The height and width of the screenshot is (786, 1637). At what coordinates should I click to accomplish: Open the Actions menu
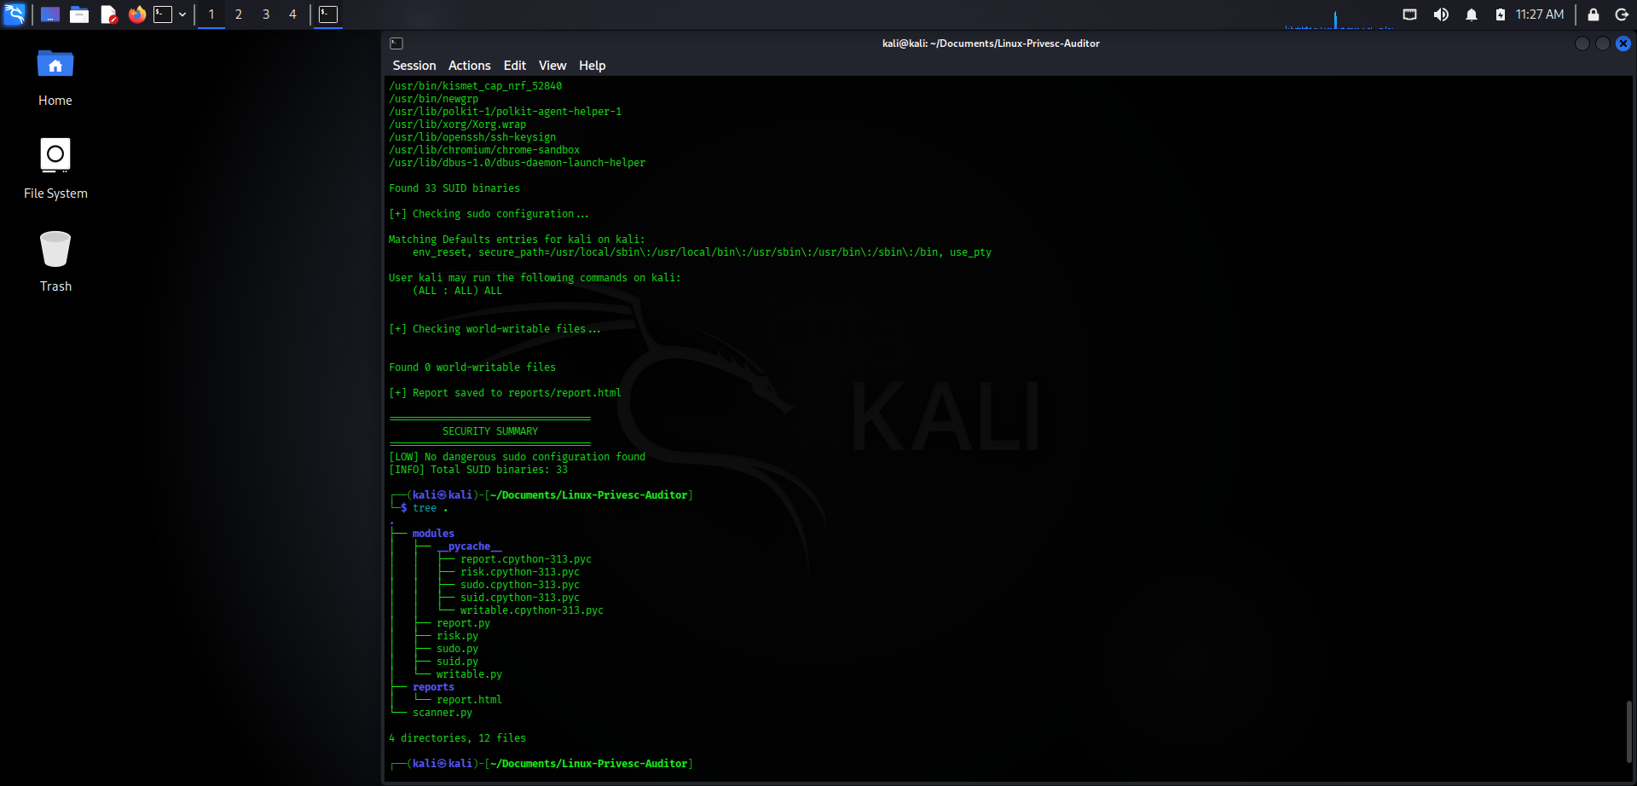coord(470,66)
